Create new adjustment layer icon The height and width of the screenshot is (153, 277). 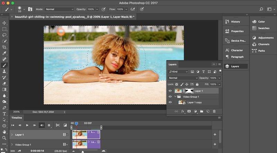(x=195, y=111)
